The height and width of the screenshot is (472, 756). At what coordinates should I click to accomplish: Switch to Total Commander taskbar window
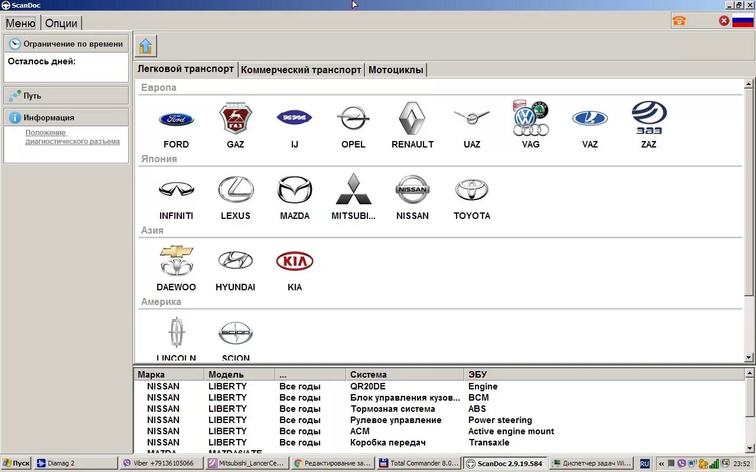point(419,463)
